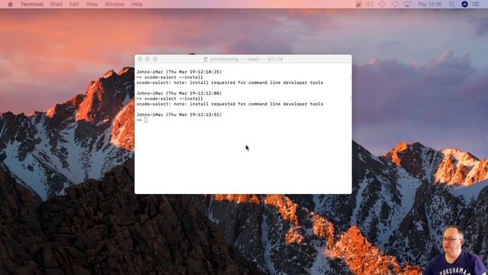Screen dimensions: 488x275
Task: Click the prompt line with time 12:10:25
Action: (x=179, y=72)
